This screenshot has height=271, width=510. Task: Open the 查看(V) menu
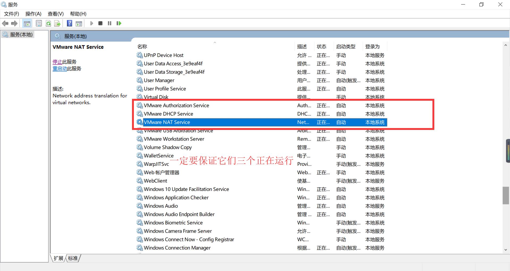tap(56, 14)
